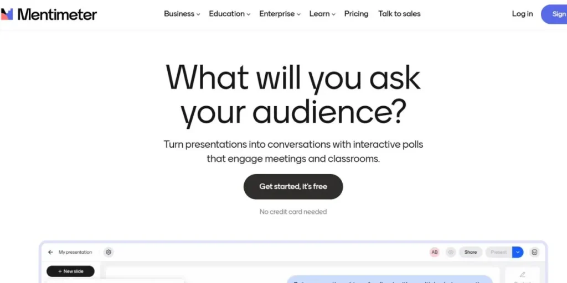Click the AB user avatar
The height and width of the screenshot is (283, 567).
click(x=435, y=252)
